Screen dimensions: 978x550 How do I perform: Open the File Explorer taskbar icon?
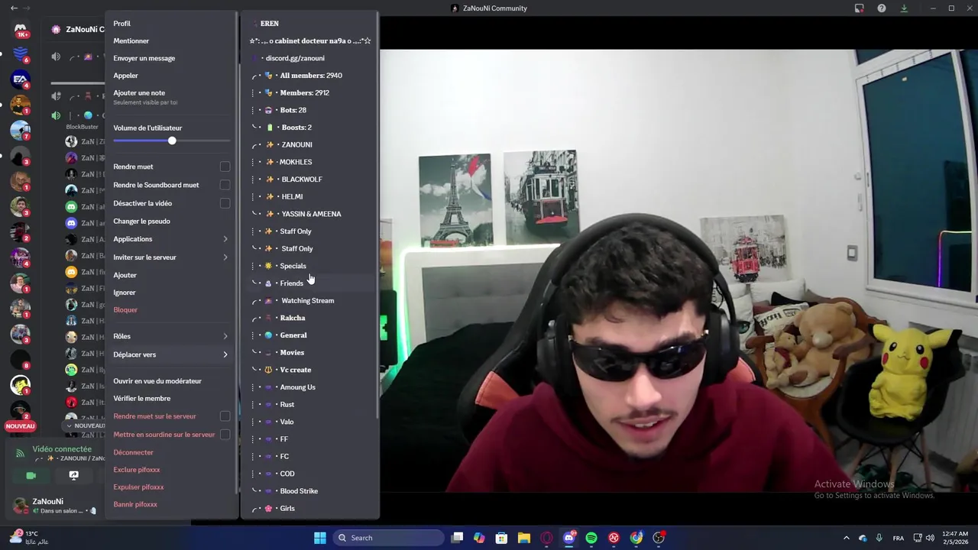click(524, 538)
